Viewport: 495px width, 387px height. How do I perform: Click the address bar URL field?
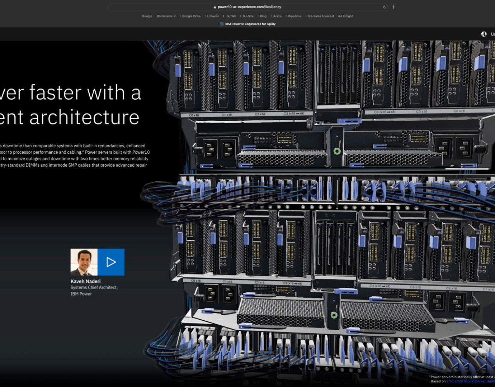tap(247, 7)
